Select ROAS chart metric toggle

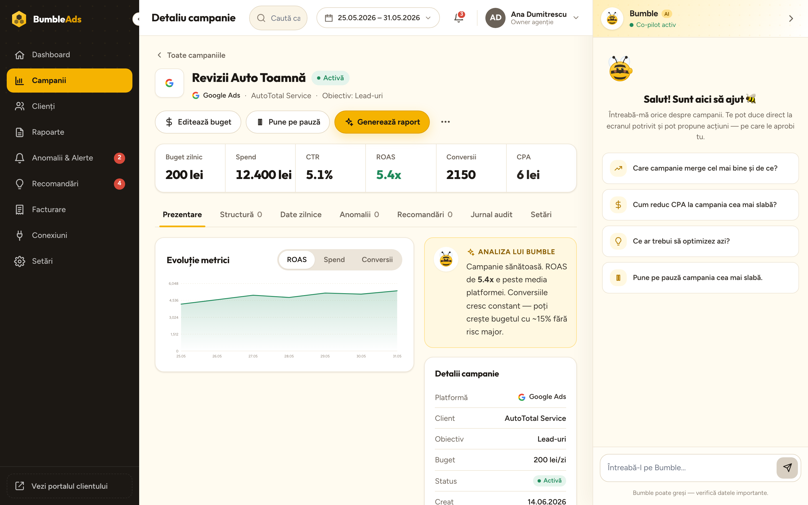(297, 260)
